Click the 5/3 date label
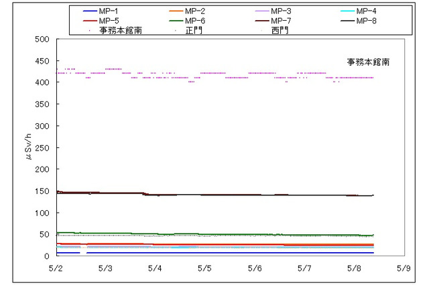This screenshot has width=429, height=285. (x=105, y=268)
